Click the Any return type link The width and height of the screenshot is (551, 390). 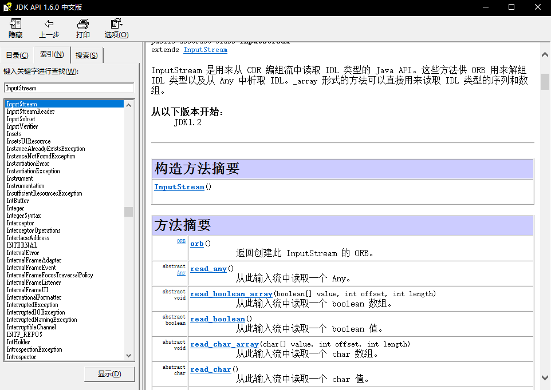click(182, 273)
